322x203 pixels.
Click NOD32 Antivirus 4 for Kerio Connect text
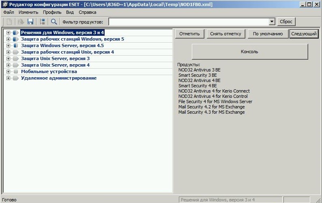[x=214, y=91]
